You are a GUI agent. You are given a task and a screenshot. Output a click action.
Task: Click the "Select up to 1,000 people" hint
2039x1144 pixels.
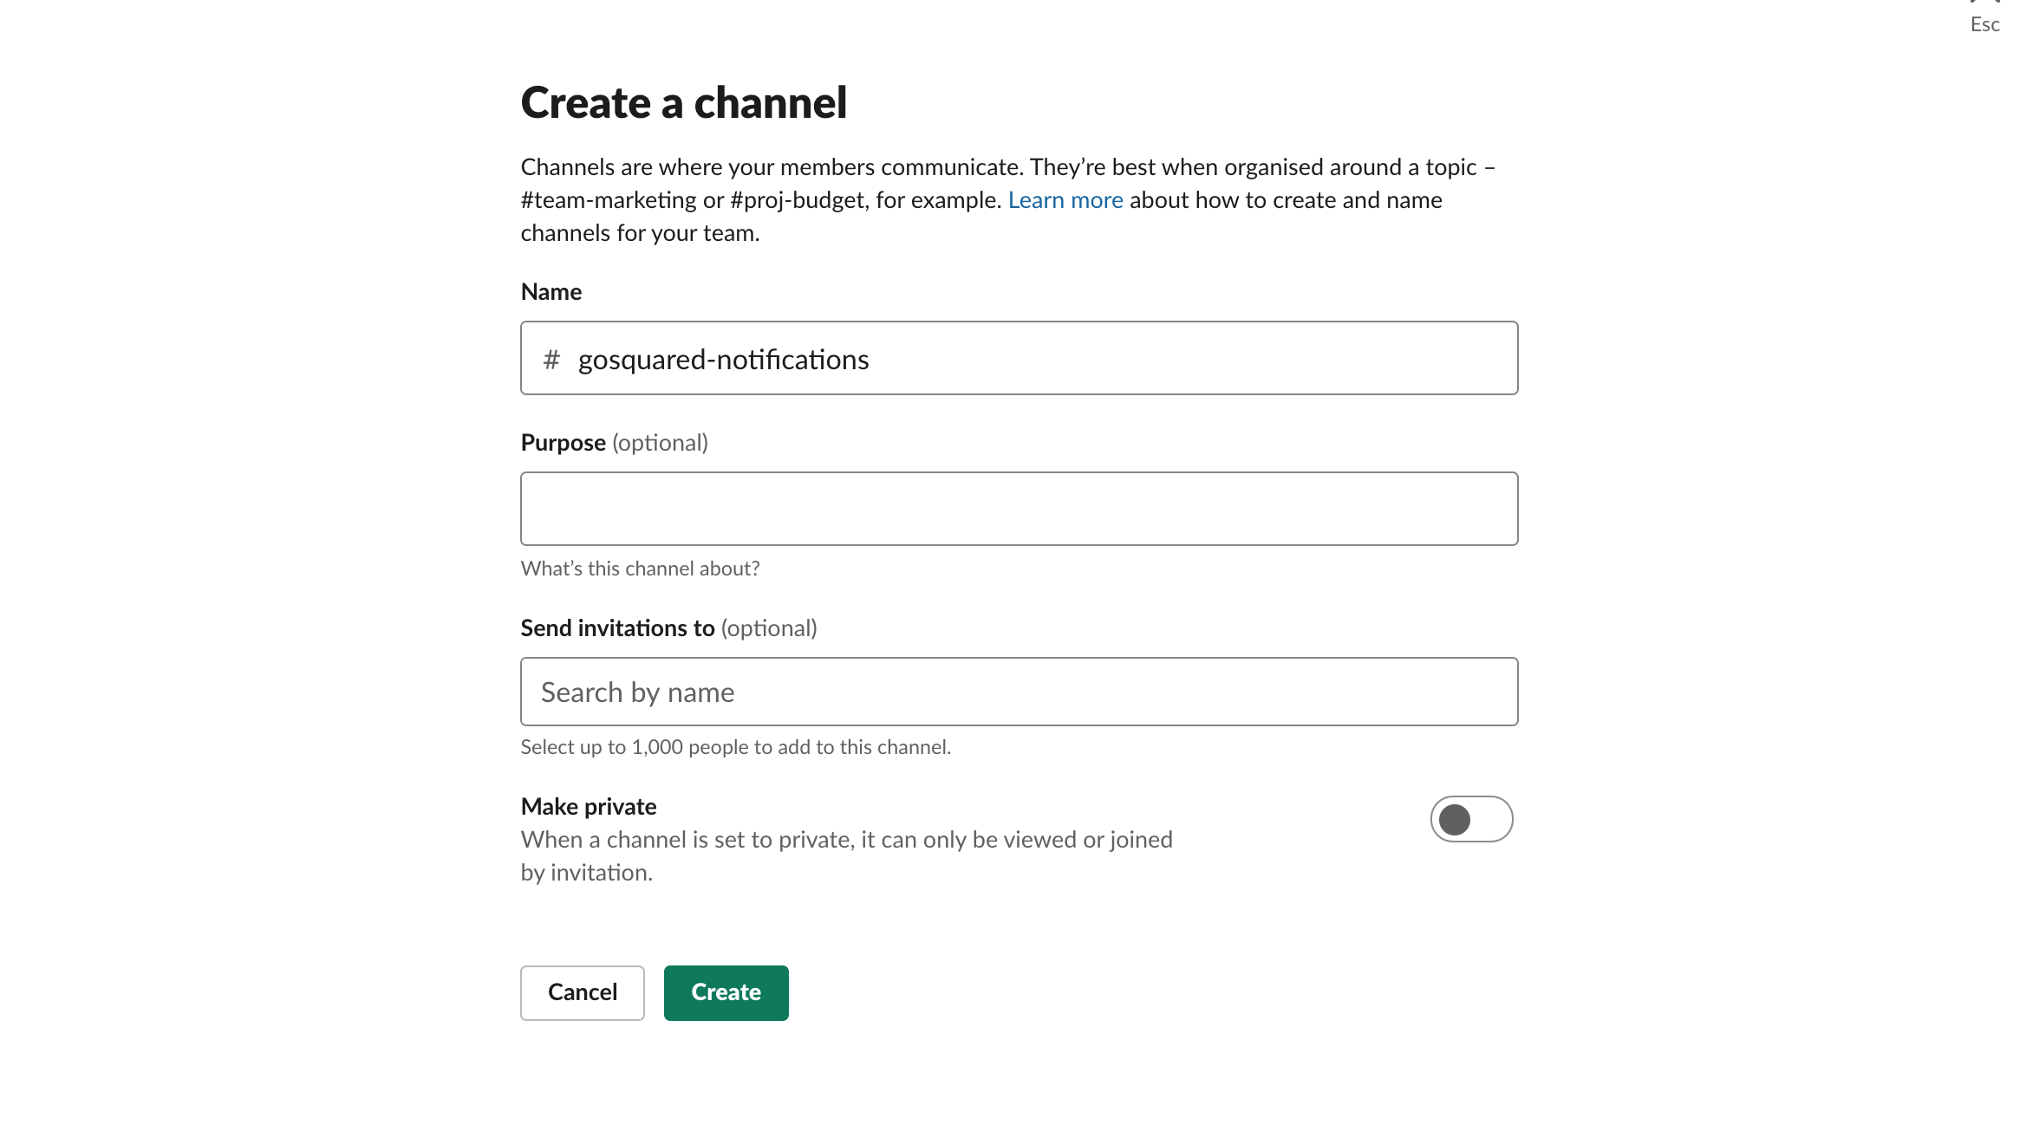tap(735, 747)
